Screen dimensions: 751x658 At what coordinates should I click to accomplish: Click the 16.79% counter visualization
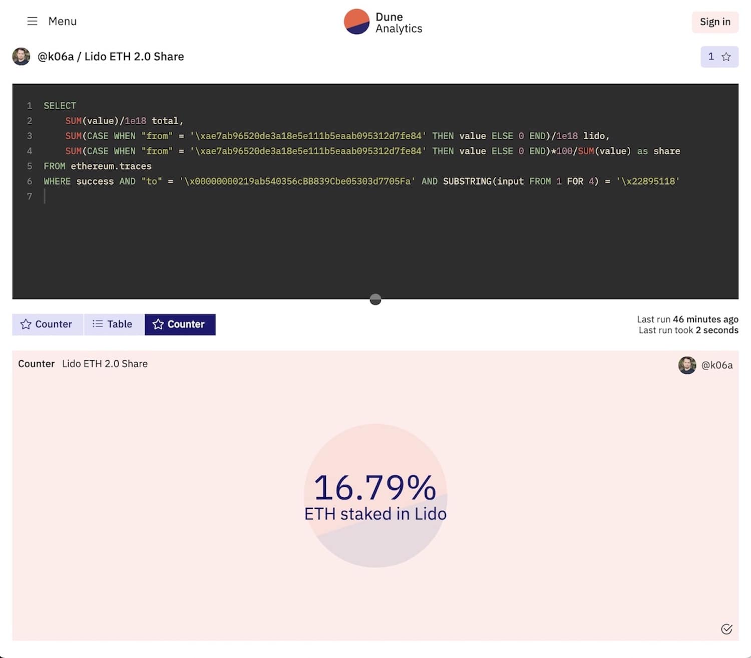[375, 496]
